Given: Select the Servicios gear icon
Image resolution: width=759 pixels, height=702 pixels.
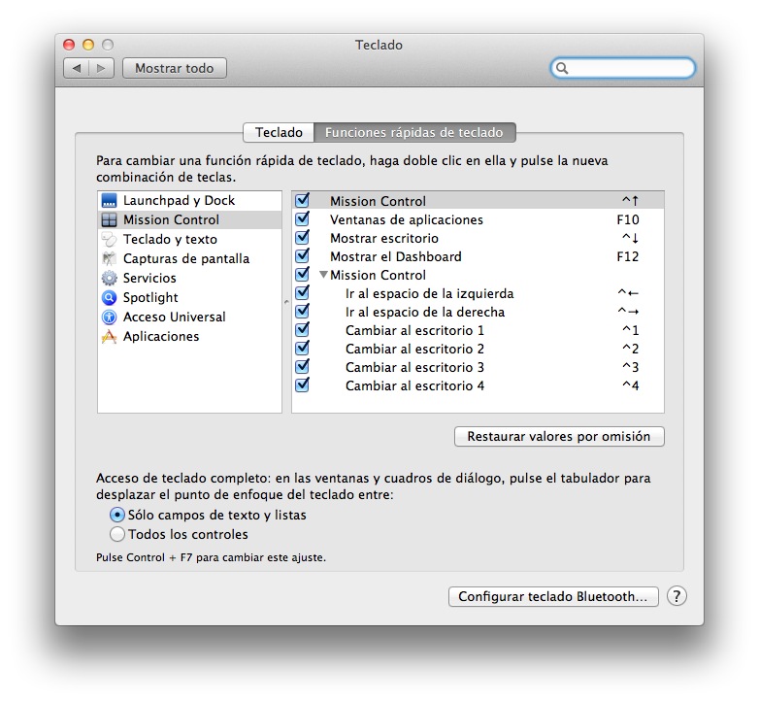Looking at the screenshot, I should click(x=109, y=279).
